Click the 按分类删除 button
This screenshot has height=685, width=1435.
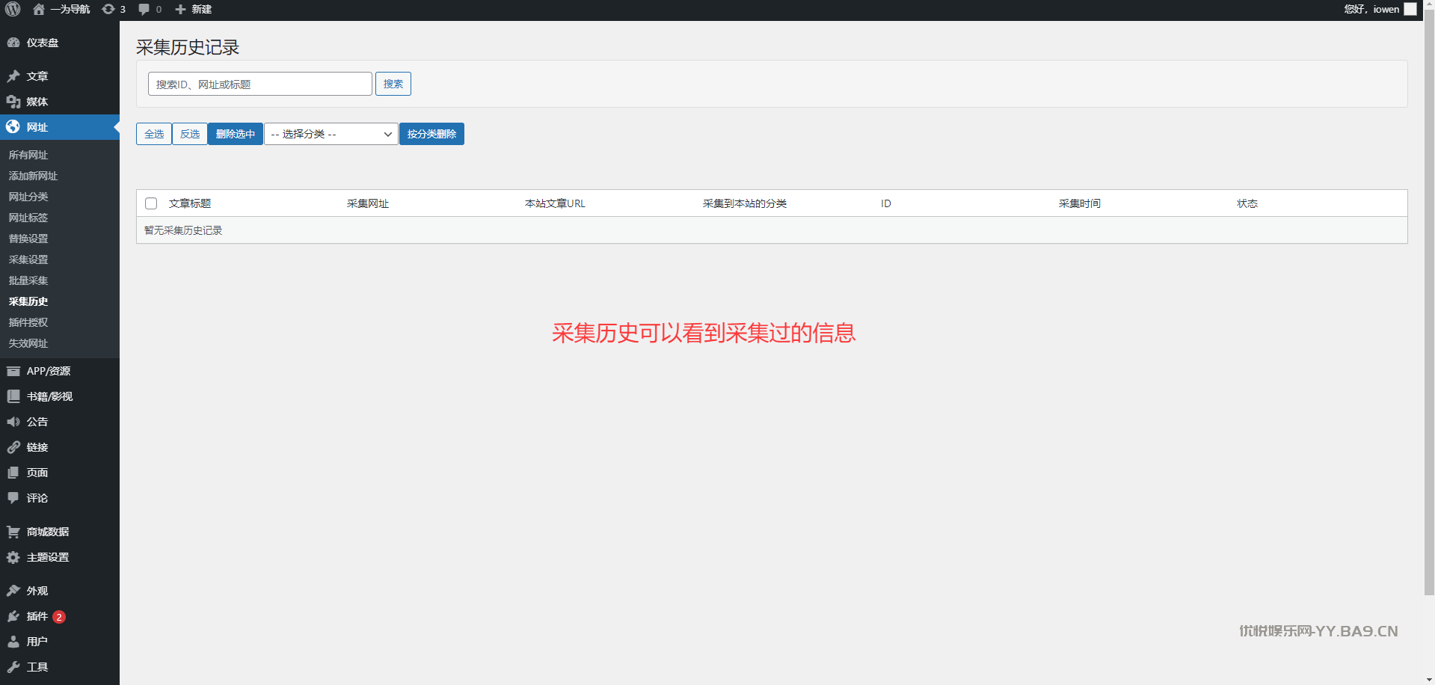pyautogui.click(x=431, y=134)
